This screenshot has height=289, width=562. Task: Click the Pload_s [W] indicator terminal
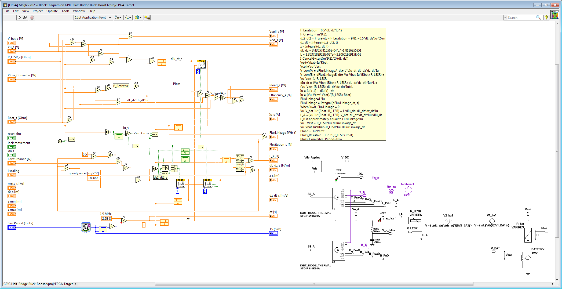tap(273, 89)
